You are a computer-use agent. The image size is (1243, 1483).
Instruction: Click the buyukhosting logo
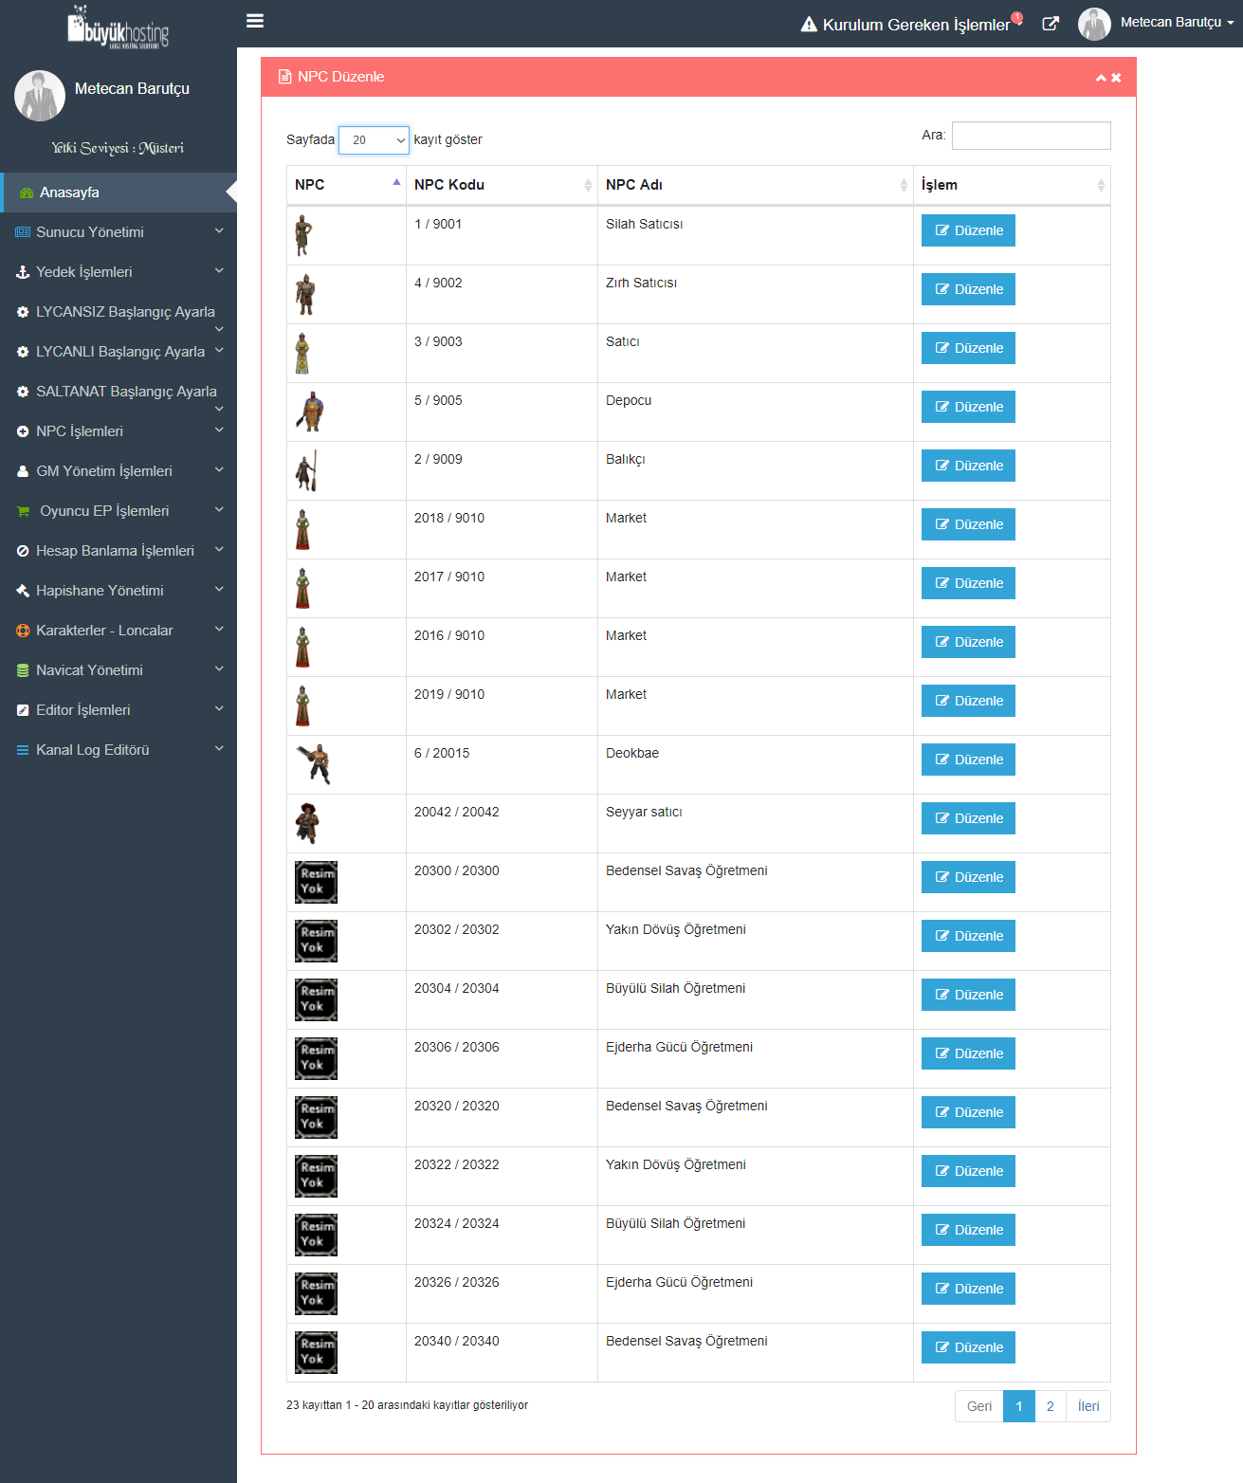coord(118,27)
